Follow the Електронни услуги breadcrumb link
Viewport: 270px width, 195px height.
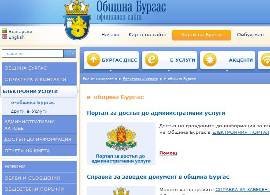click(x=141, y=79)
